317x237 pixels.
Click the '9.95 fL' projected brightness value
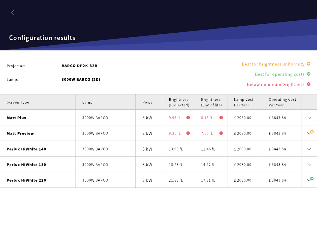[175, 118]
